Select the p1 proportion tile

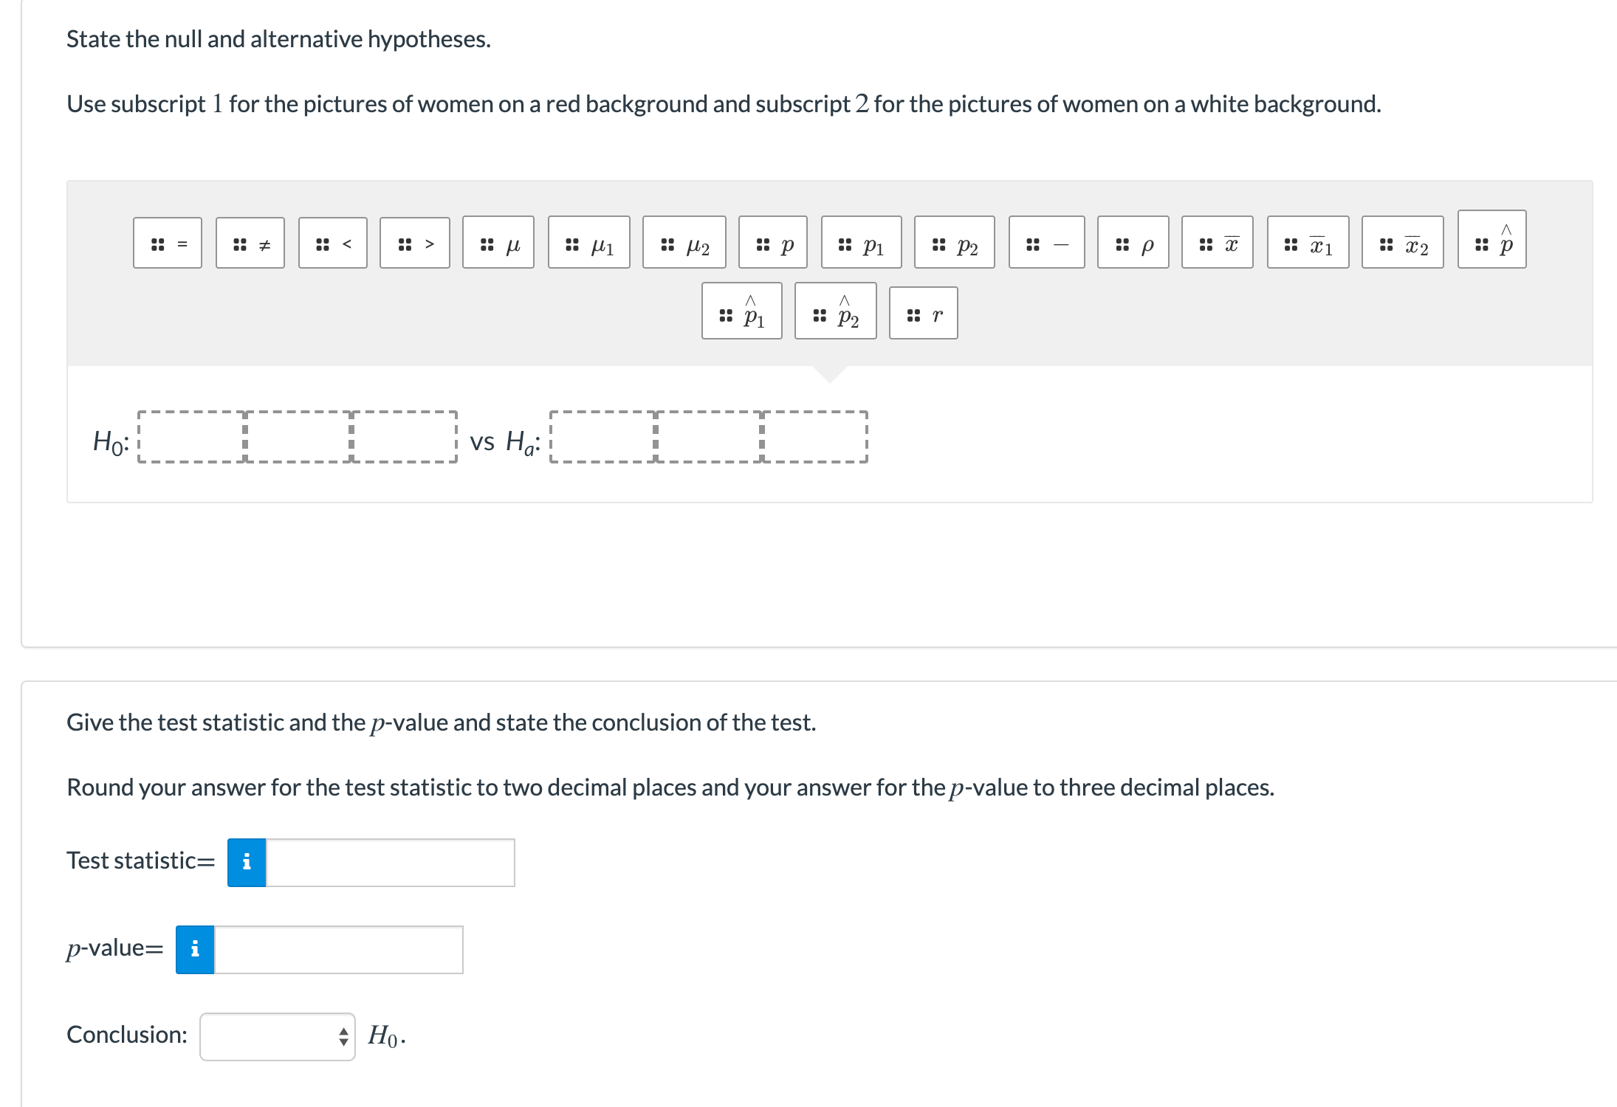click(862, 242)
